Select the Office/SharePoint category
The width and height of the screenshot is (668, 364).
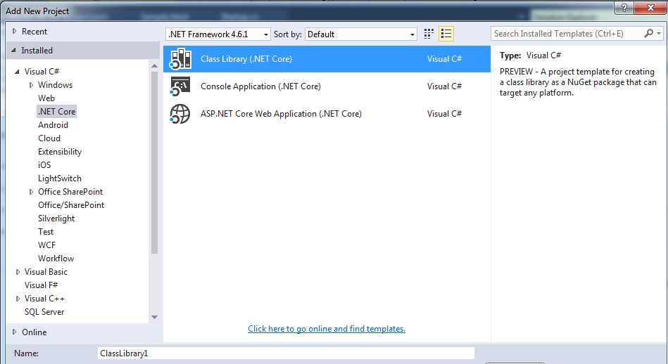coord(71,205)
